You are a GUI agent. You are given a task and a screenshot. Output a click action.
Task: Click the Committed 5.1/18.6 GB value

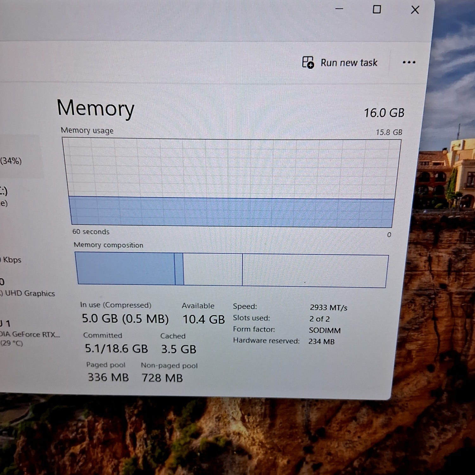pos(116,349)
